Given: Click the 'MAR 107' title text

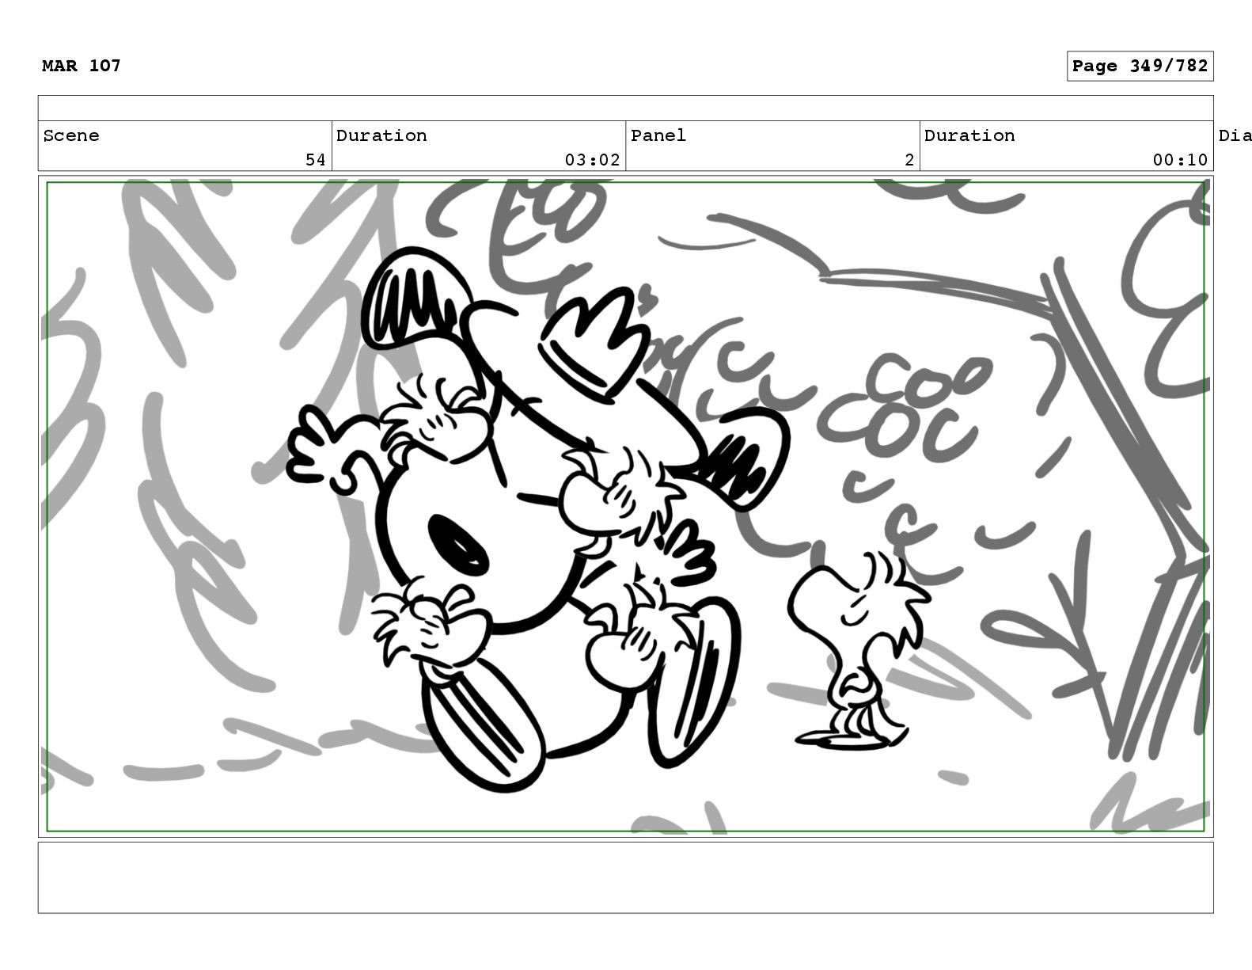Looking at the screenshot, I should pyautogui.click(x=82, y=66).
